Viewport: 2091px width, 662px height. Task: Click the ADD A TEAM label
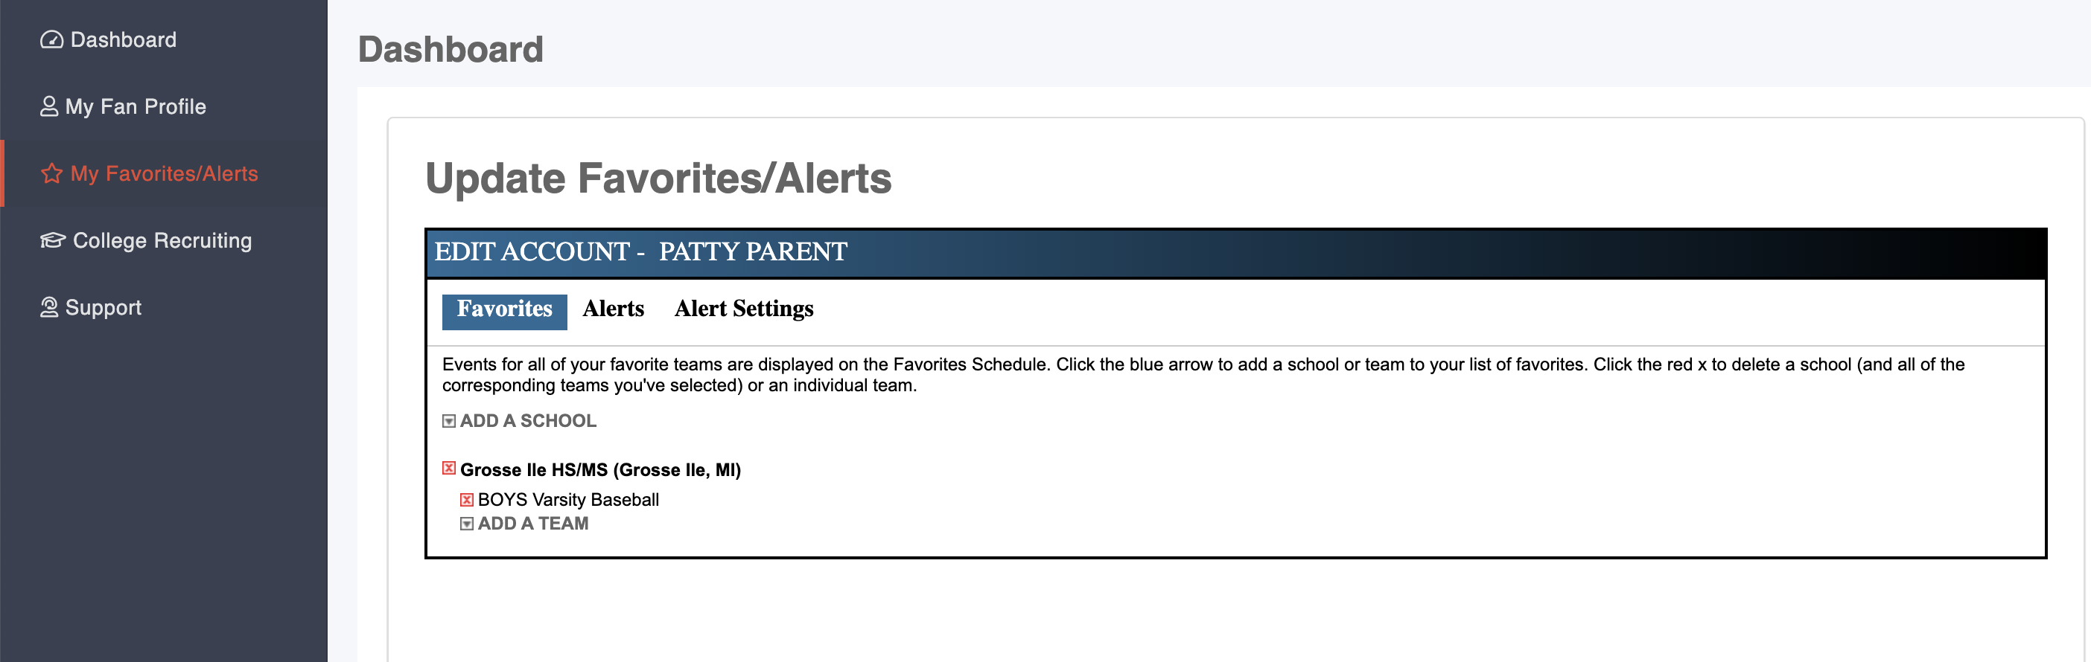point(533,524)
